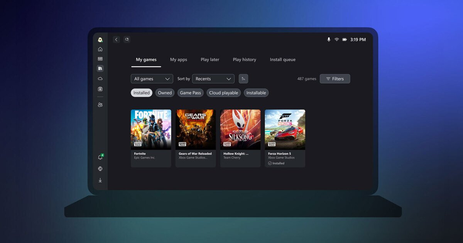Open notifications via the bell icon
463x243 pixels.
100,157
